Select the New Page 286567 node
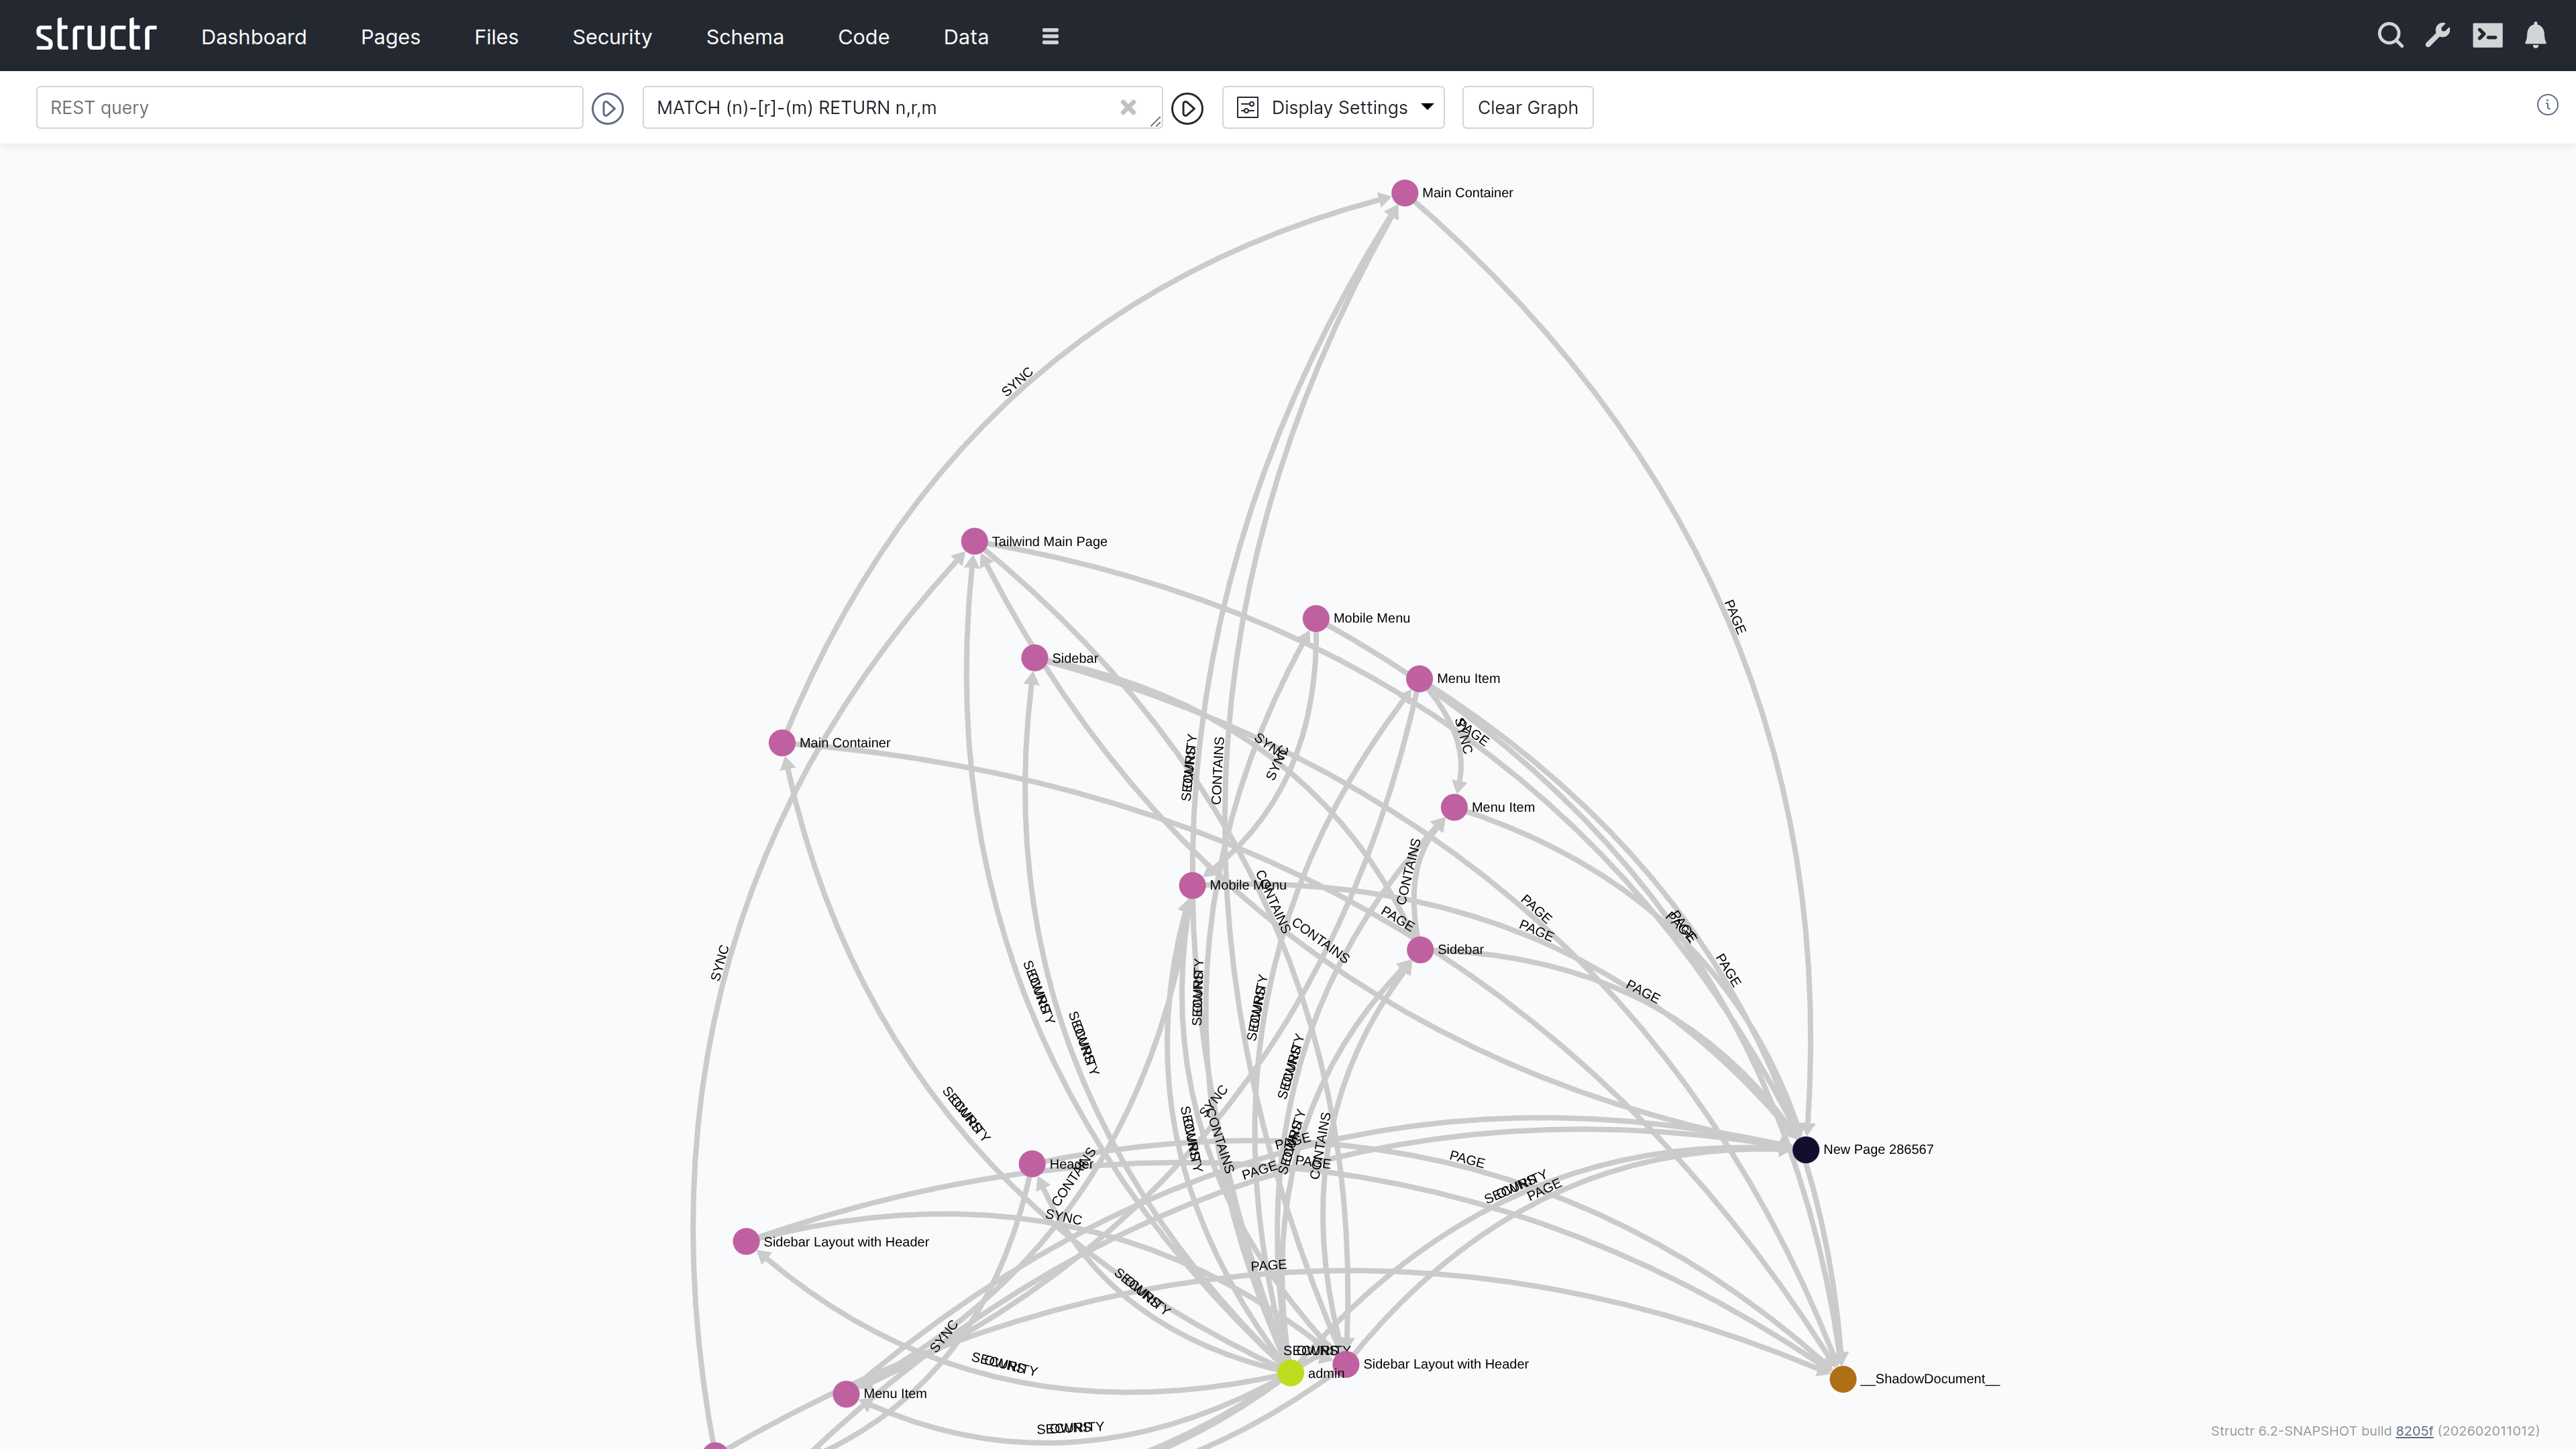2576x1449 pixels. [x=1805, y=1149]
